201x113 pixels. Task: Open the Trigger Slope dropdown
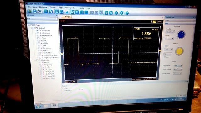[x=177, y=73]
